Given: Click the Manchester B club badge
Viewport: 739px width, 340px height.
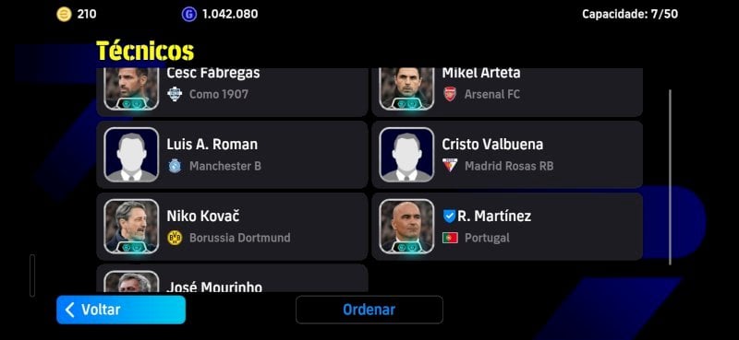Looking at the screenshot, I should tap(175, 166).
